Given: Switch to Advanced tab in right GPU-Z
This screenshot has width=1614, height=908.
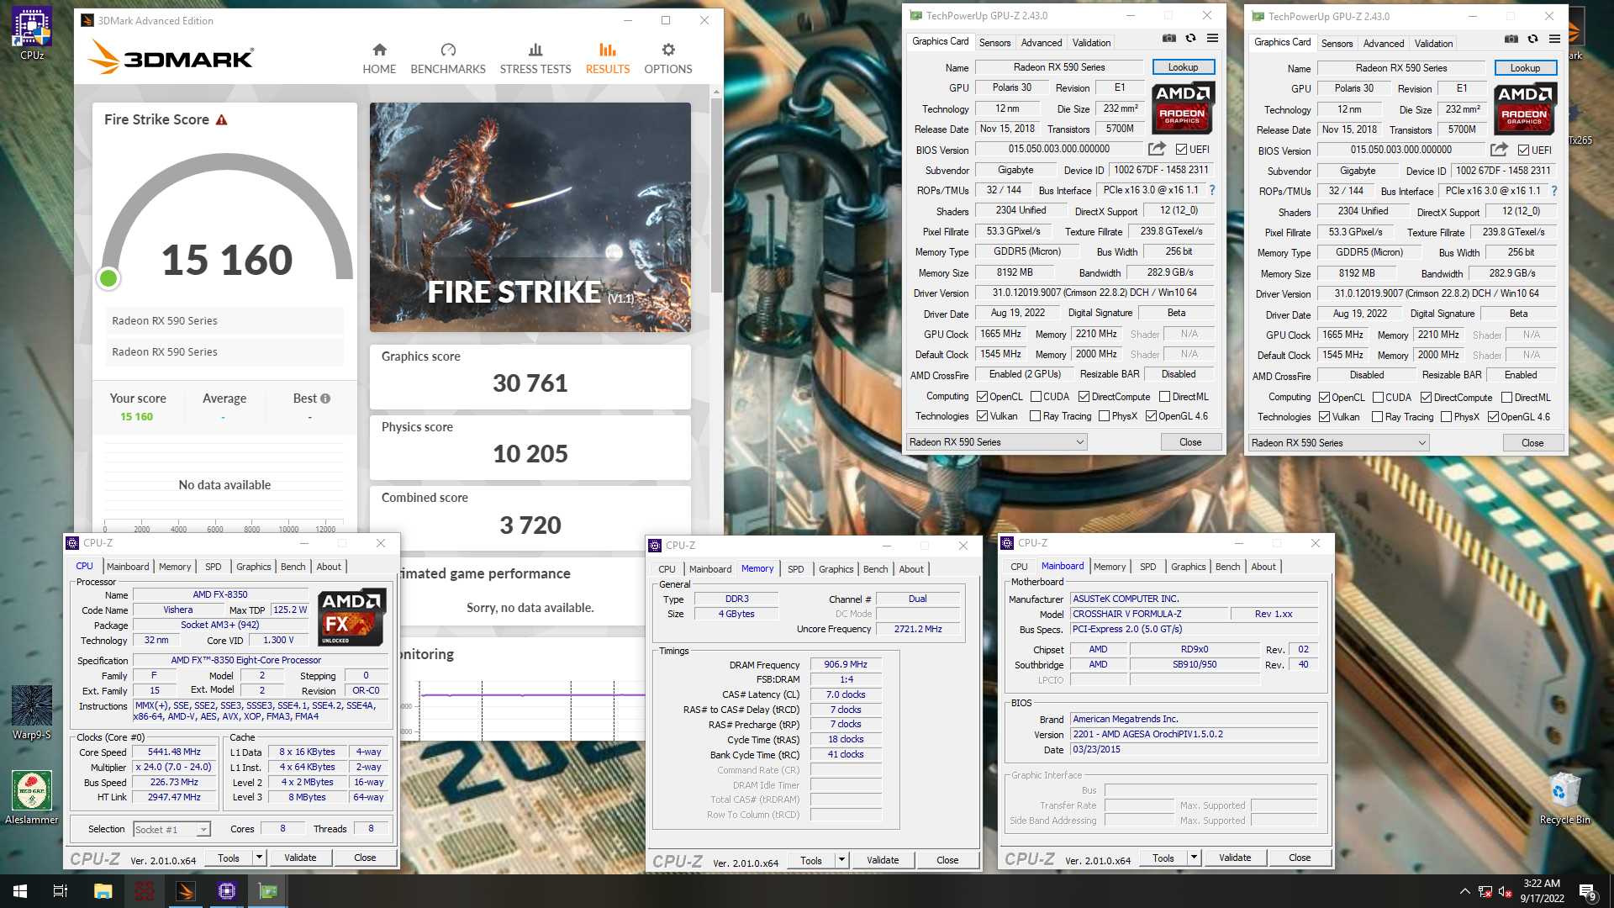Looking at the screenshot, I should [x=1384, y=43].
